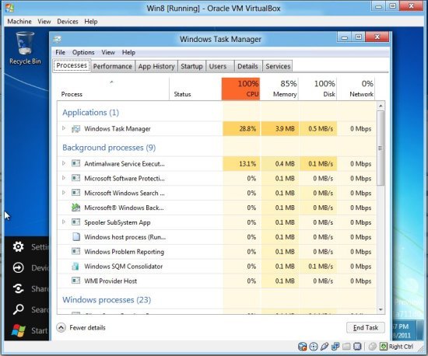
Task: Open VirtualBox window's View menu
Action: [44, 22]
